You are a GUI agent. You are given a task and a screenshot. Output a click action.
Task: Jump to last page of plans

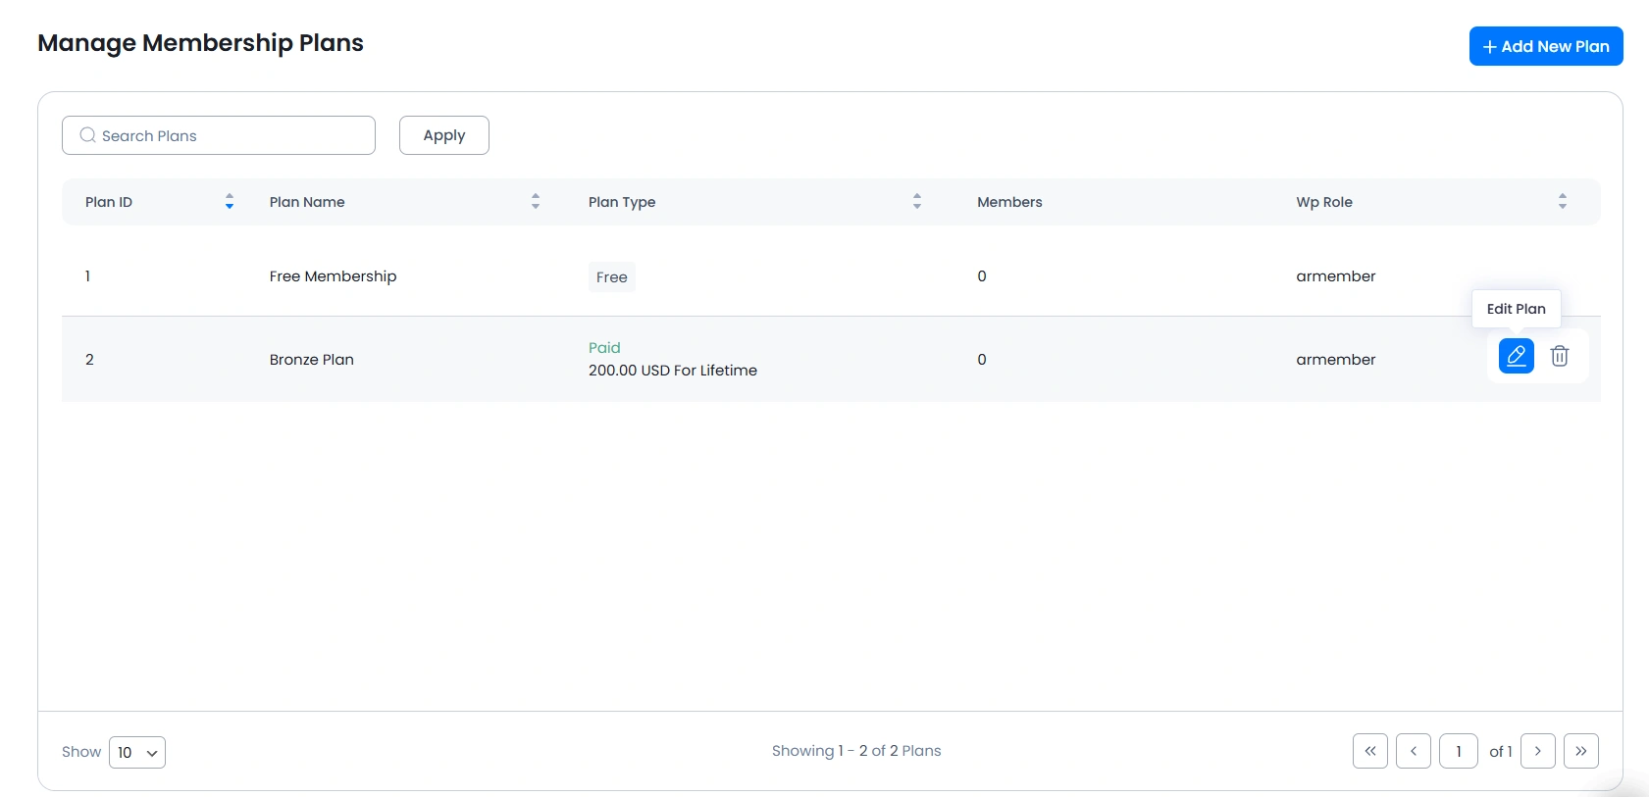(1580, 751)
